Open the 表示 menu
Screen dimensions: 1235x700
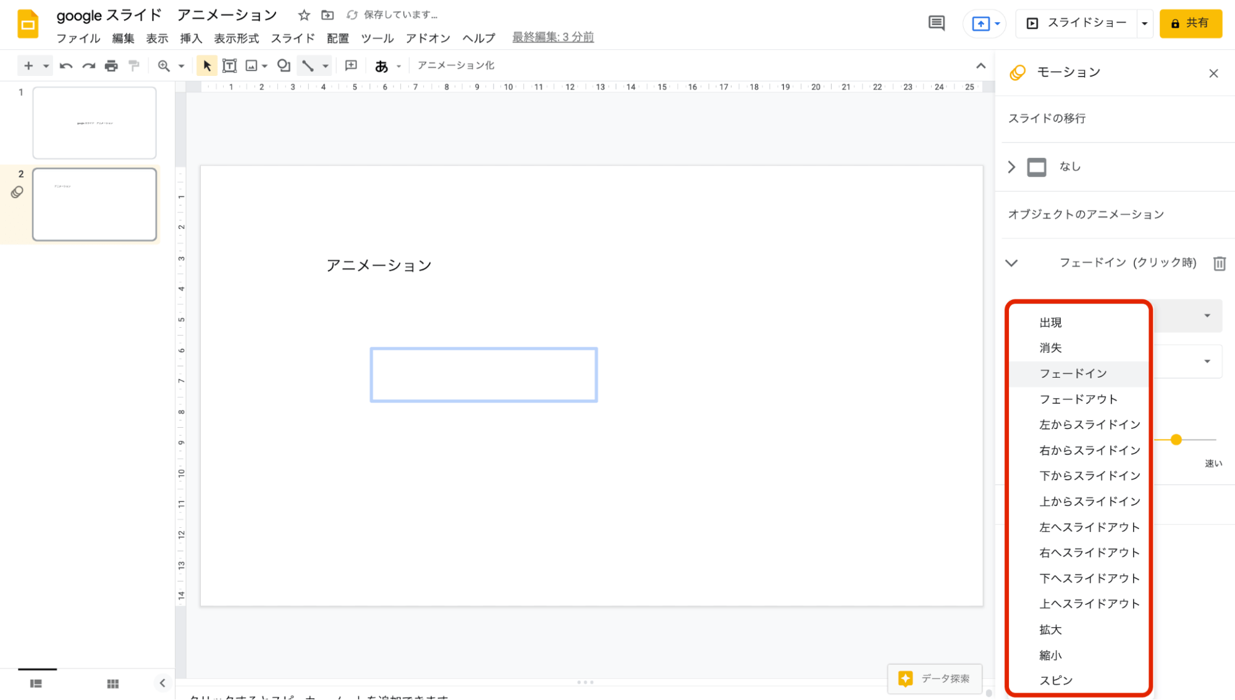point(157,38)
